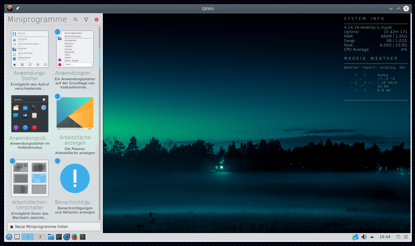Click the CPU Average 4% value
This screenshot has width=415, height=246.
[x=404, y=50]
